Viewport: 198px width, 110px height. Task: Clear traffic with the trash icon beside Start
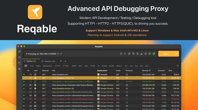coord(176,54)
